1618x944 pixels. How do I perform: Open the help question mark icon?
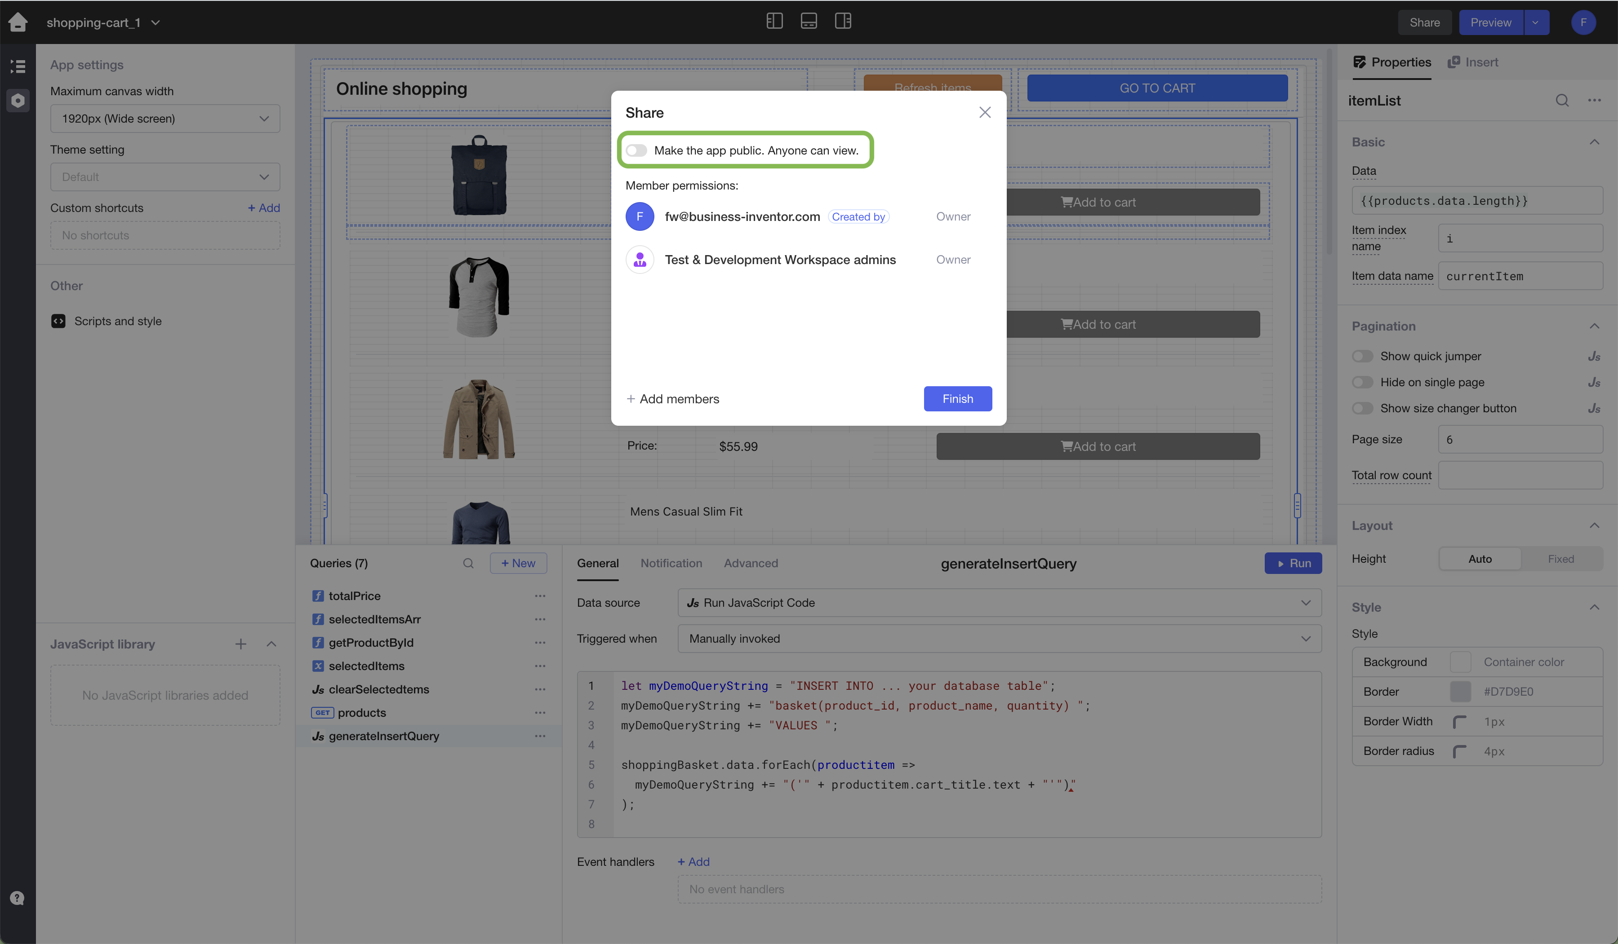pos(18,898)
